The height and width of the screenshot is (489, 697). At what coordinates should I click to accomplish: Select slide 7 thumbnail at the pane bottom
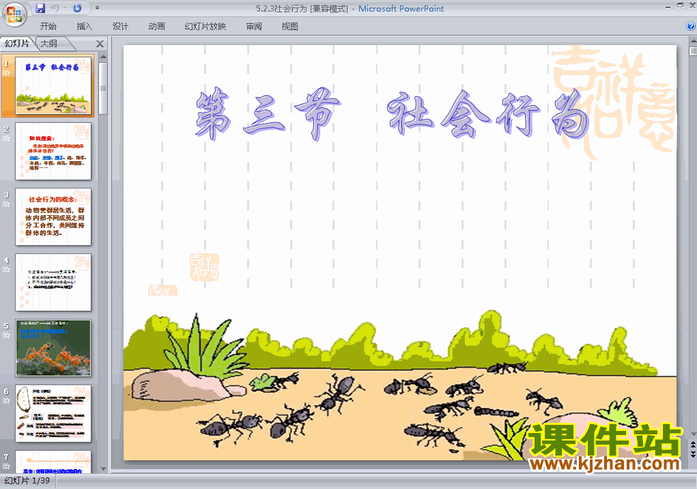pyautogui.click(x=53, y=462)
